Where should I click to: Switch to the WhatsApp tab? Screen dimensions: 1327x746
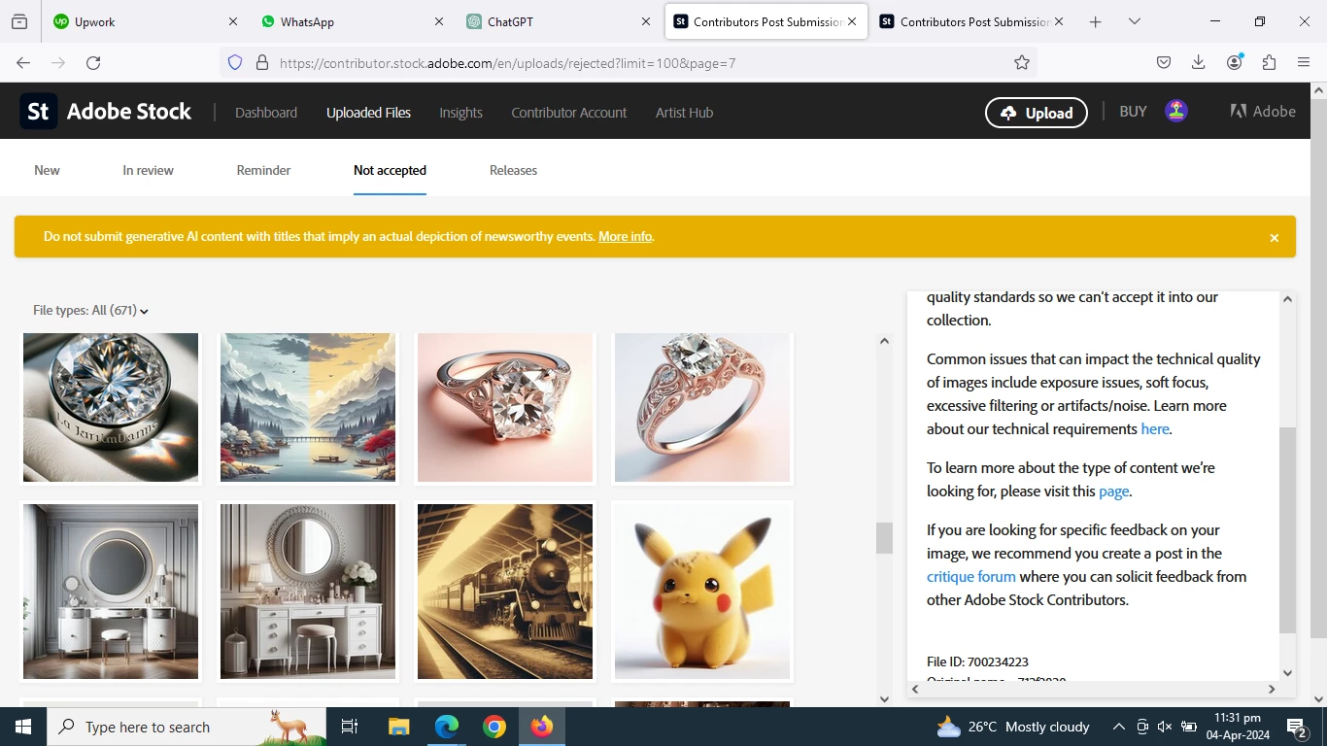(352, 21)
